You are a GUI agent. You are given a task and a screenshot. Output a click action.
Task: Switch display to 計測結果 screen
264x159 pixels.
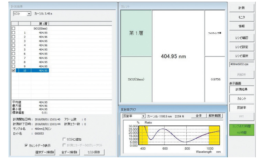pos(242,89)
